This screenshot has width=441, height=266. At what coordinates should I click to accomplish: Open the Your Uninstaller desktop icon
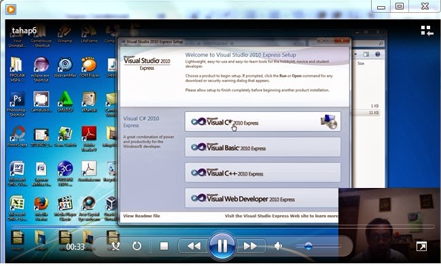pyautogui.click(x=17, y=36)
